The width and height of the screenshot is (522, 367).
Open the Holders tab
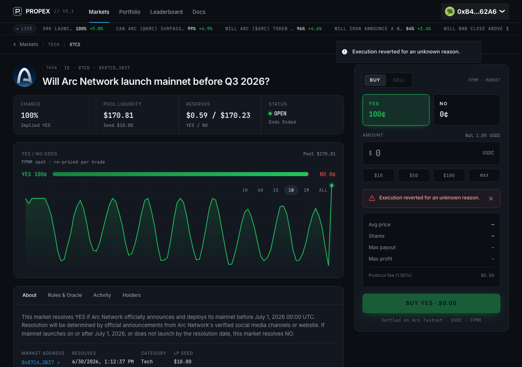(x=131, y=295)
